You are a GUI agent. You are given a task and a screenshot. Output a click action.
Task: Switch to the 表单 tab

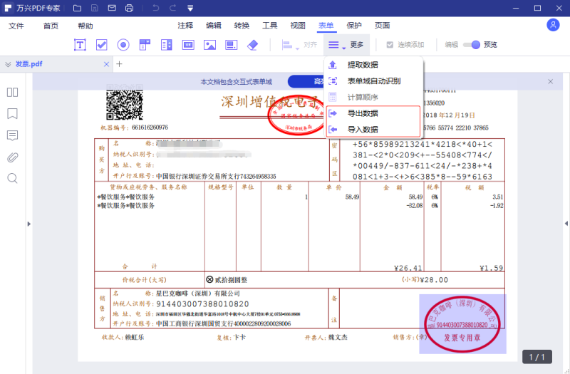(326, 26)
